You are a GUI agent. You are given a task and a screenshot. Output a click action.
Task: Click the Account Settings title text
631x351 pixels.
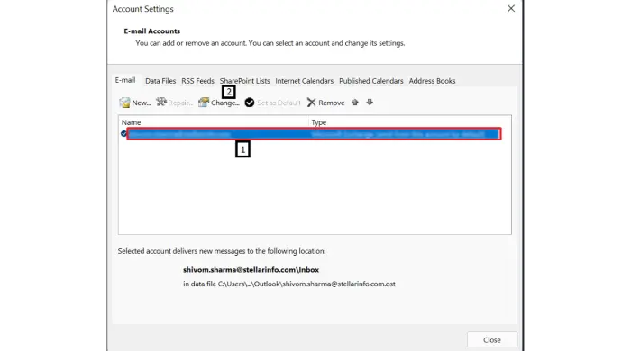coord(142,9)
